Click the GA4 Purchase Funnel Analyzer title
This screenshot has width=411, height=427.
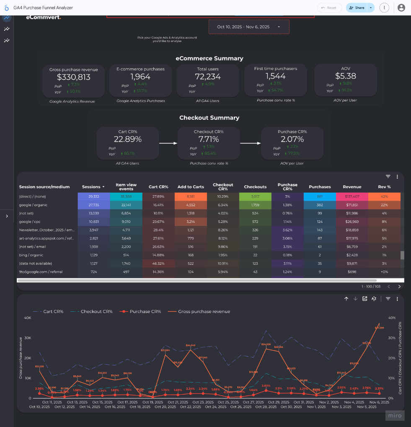coord(43,8)
